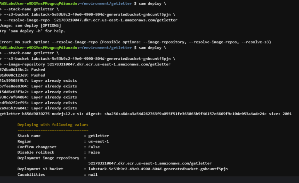Click '41c59503f9b7: Layer already exists' line

click(x=38, y=81)
